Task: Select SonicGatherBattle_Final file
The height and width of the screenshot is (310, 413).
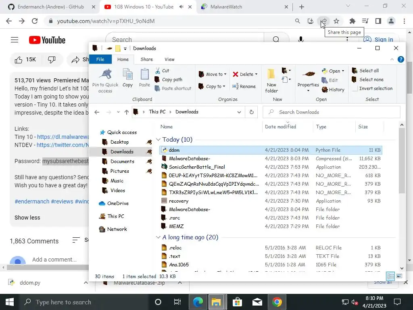Action: click(x=197, y=167)
